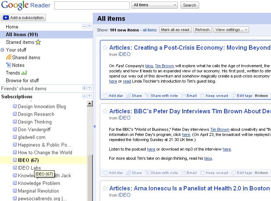This screenshot has height=201, width=271.
Task: Click the Google Reader logo
Action: [26, 5]
